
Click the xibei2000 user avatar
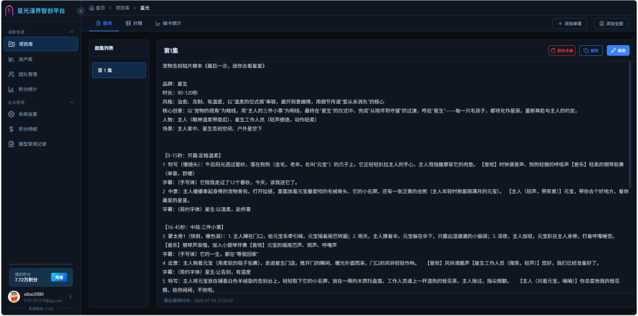point(14,297)
